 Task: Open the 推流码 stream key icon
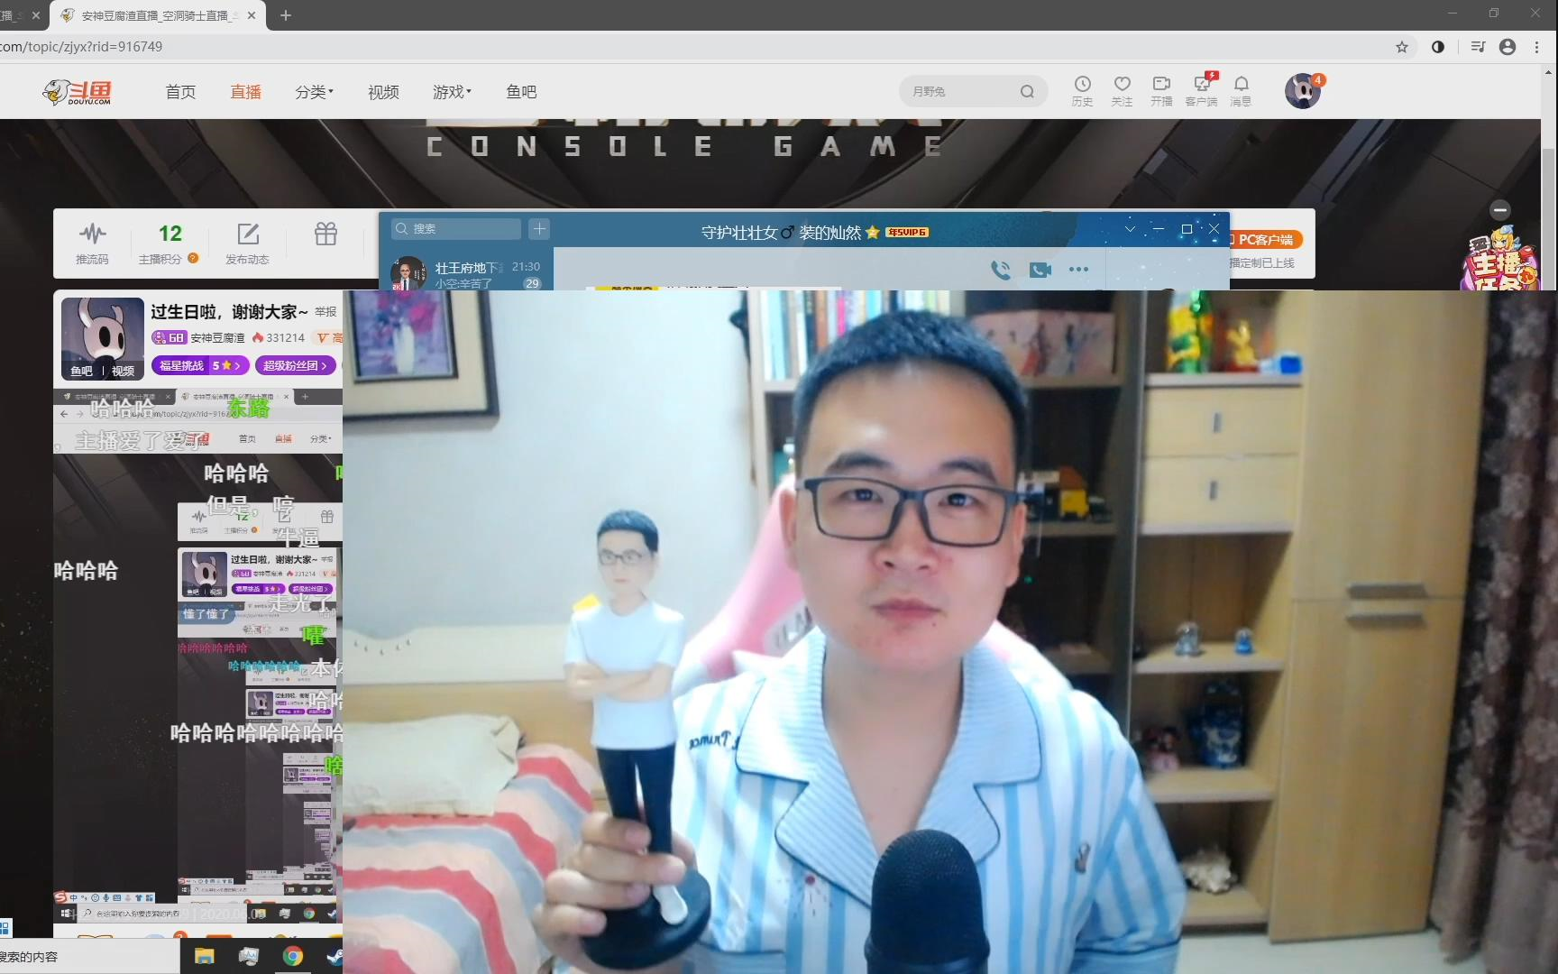(x=92, y=243)
